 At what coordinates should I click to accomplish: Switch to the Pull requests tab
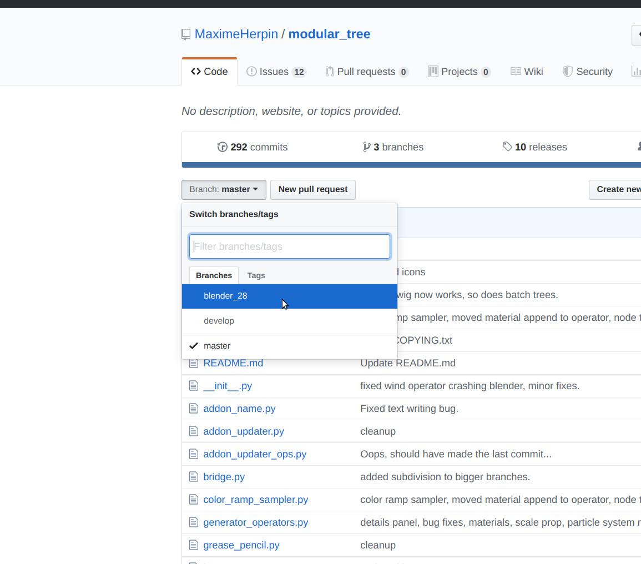[x=367, y=71]
